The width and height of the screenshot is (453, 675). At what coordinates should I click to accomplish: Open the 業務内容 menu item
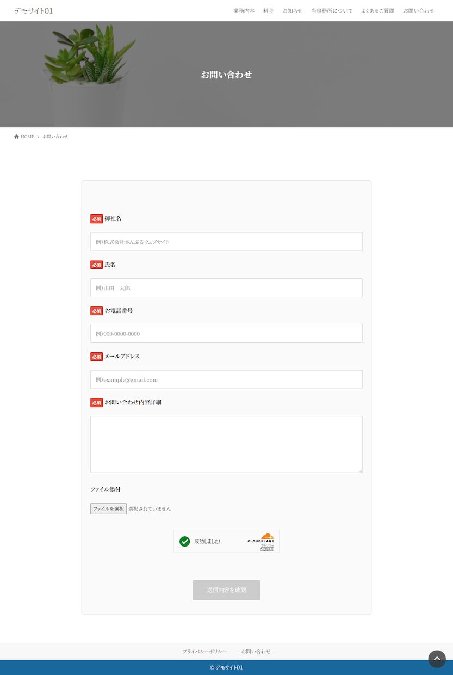tap(244, 11)
